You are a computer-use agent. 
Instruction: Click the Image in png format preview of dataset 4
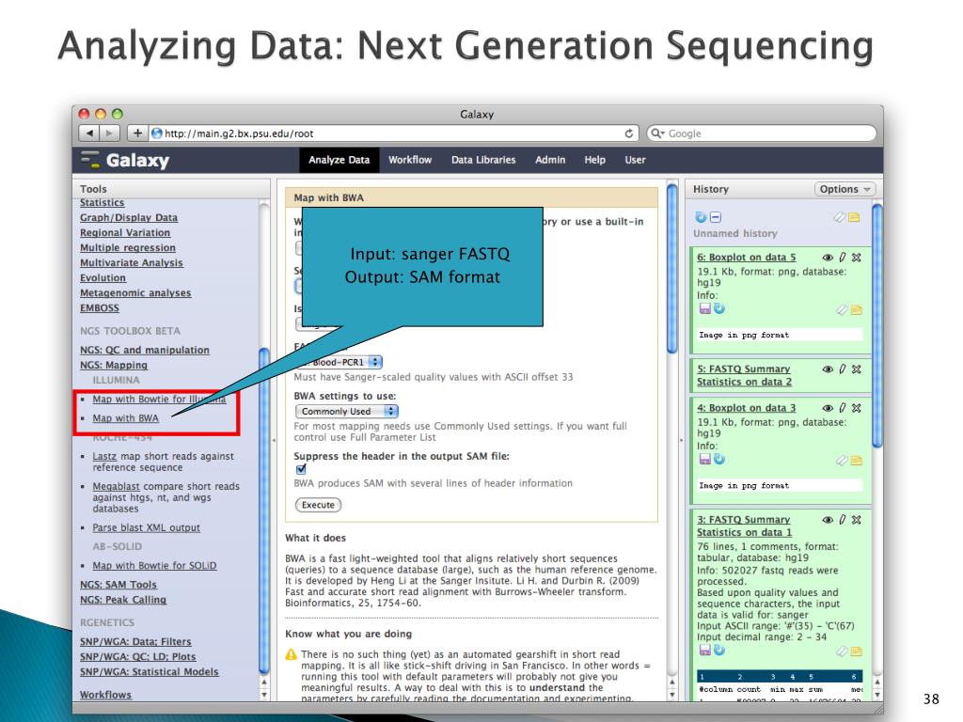[x=780, y=486]
